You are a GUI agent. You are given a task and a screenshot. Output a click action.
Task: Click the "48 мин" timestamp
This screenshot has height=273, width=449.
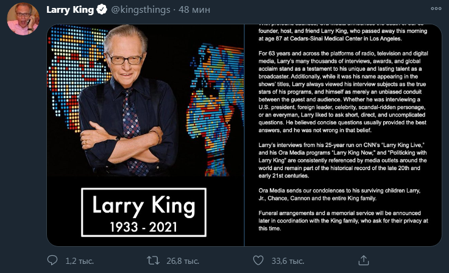click(x=193, y=10)
